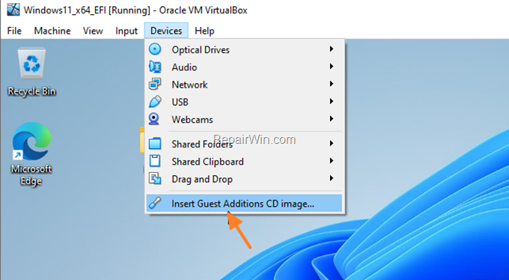Open Optical Drives menu entry
Viewport: 509px width, 280px height.
(244, 49)
